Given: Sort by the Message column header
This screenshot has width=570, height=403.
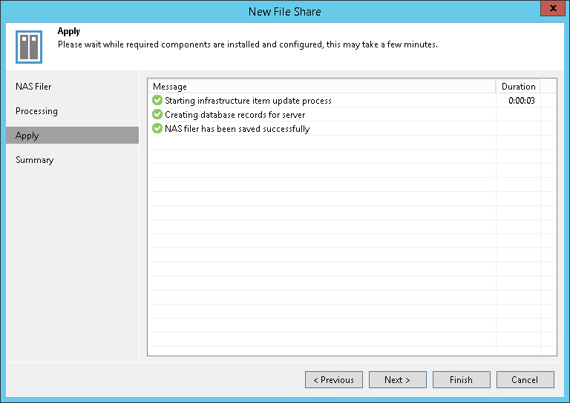Looking at the screenshot, I should coord(321,87).
